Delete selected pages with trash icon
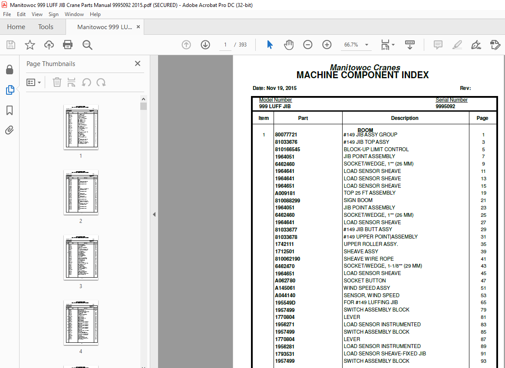The height and width of the screenshot is (368, 505). 57,83
